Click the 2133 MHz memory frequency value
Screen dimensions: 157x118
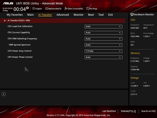[x=135, y=61]
